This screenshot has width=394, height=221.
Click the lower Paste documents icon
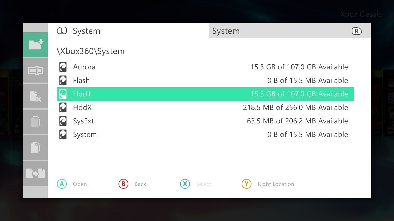tap(35, 148)
